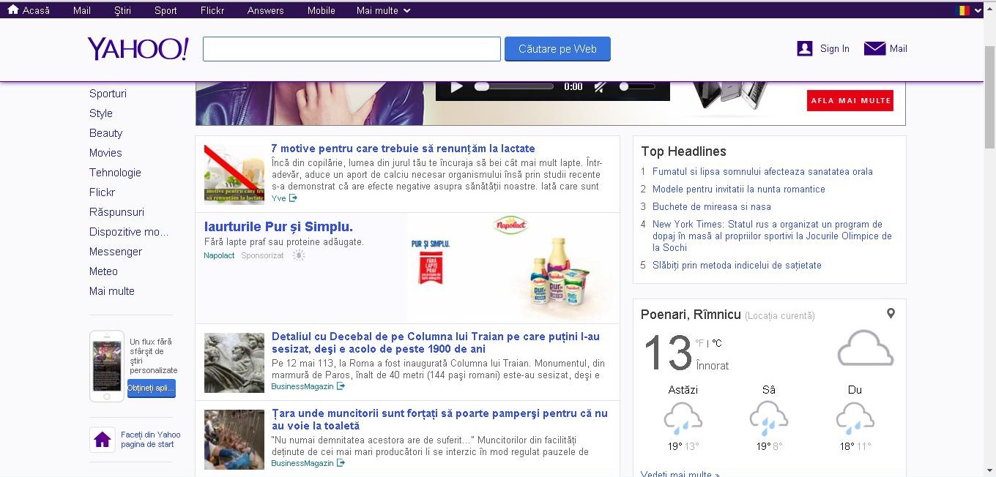This screenshot has height=477, width=996.
Task: Seek on the video progress bar
Action: pos(514,86)
